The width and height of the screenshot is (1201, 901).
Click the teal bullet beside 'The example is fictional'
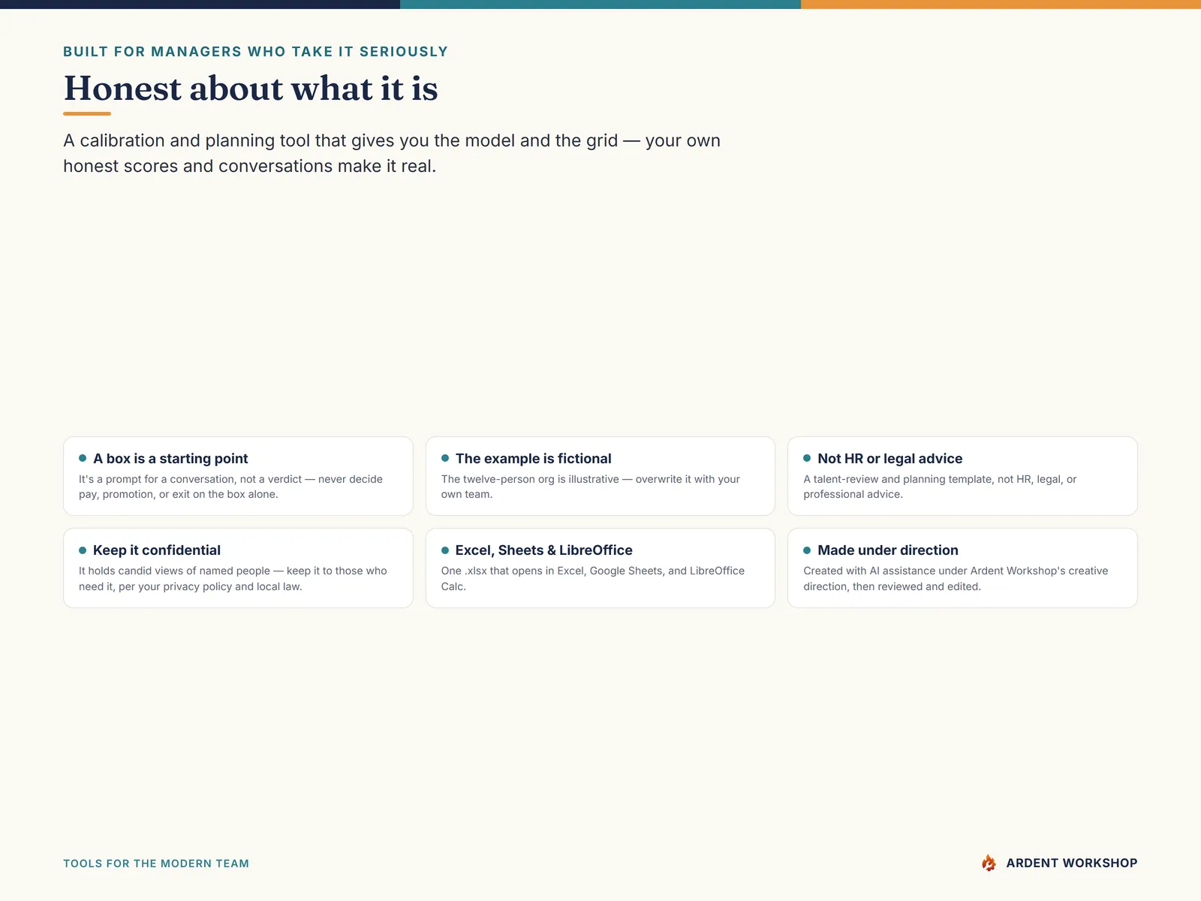click(445, 458)
